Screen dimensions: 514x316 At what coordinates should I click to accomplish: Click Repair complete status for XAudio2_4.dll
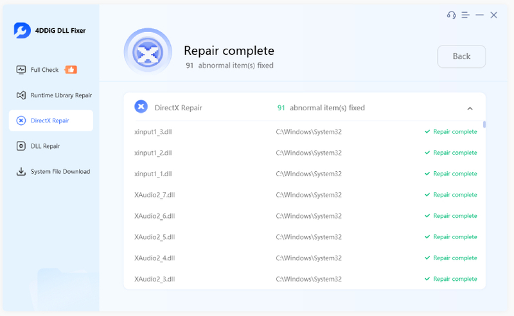coord(451,258)
